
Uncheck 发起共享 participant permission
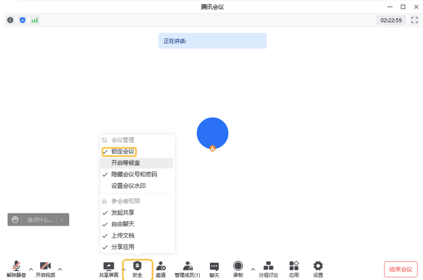[121, 213]
